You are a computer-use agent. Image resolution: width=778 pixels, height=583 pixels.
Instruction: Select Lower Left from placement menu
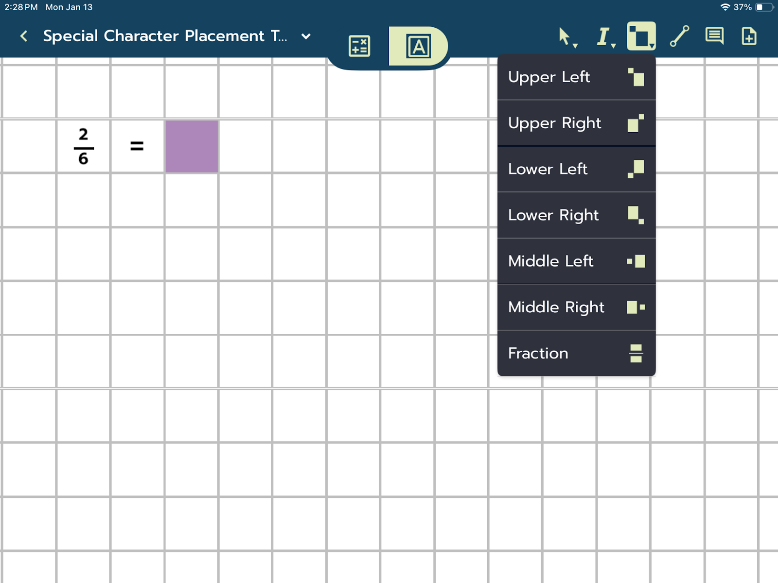(576, 169)
